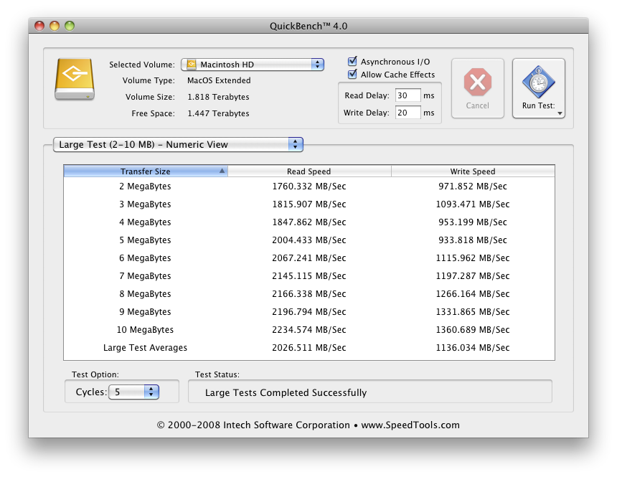Disable the Allow Cache Effects checkbox
The width and height of the screenshot is (617, 477).
[x=352, y=75]
